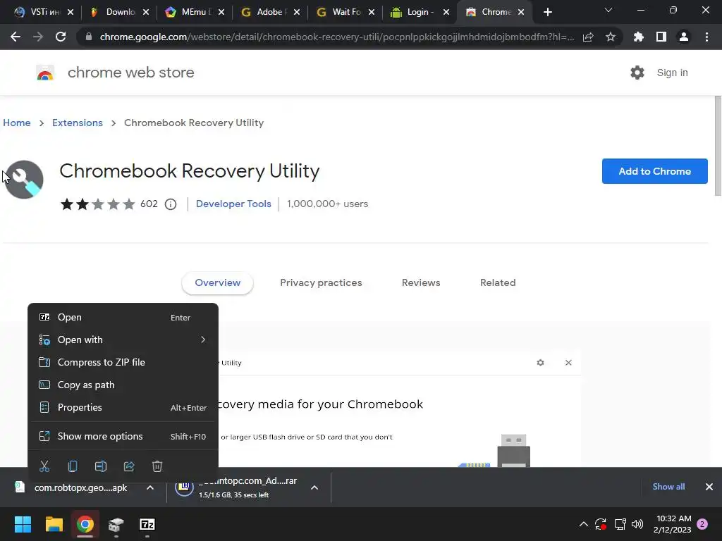Expand the Open with submenu arrow
The image size is (722, 541).
point(203,340)
